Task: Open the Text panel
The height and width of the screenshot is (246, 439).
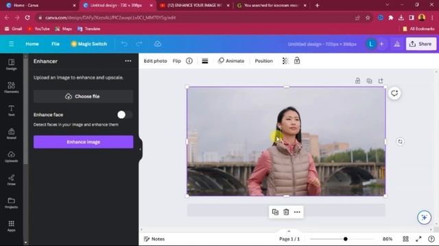Action: coord(11,111)
